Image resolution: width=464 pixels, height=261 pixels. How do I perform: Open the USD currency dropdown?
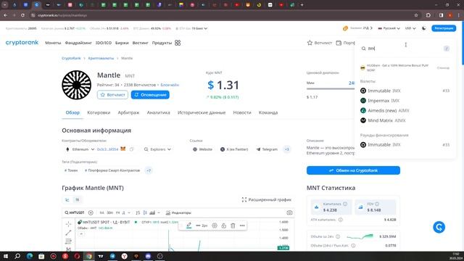[x=410, y=28]
